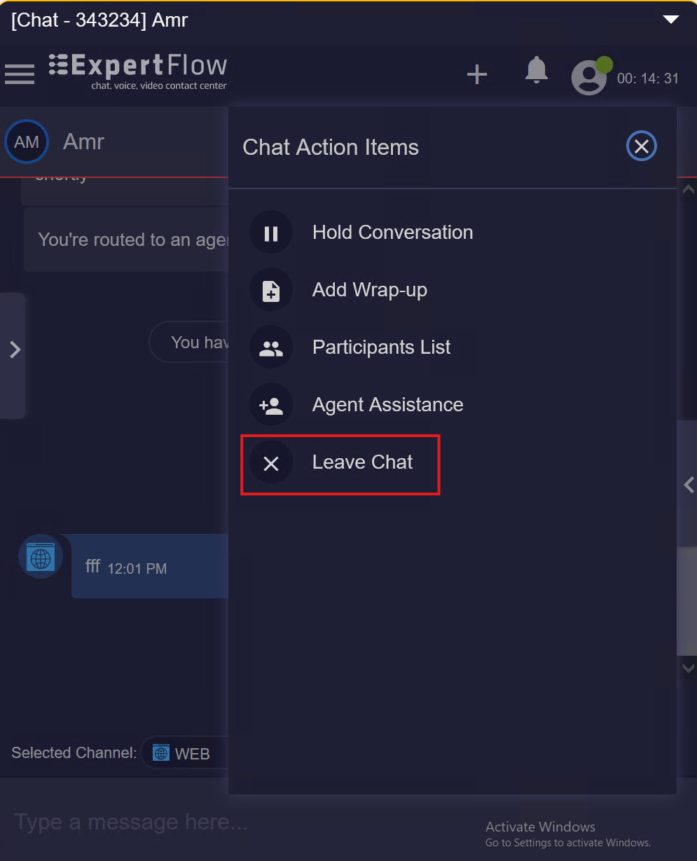This screenshot has width=697, height=861.
Task: Select Hold Conversation menu item
Action: [x=392, y=233]
